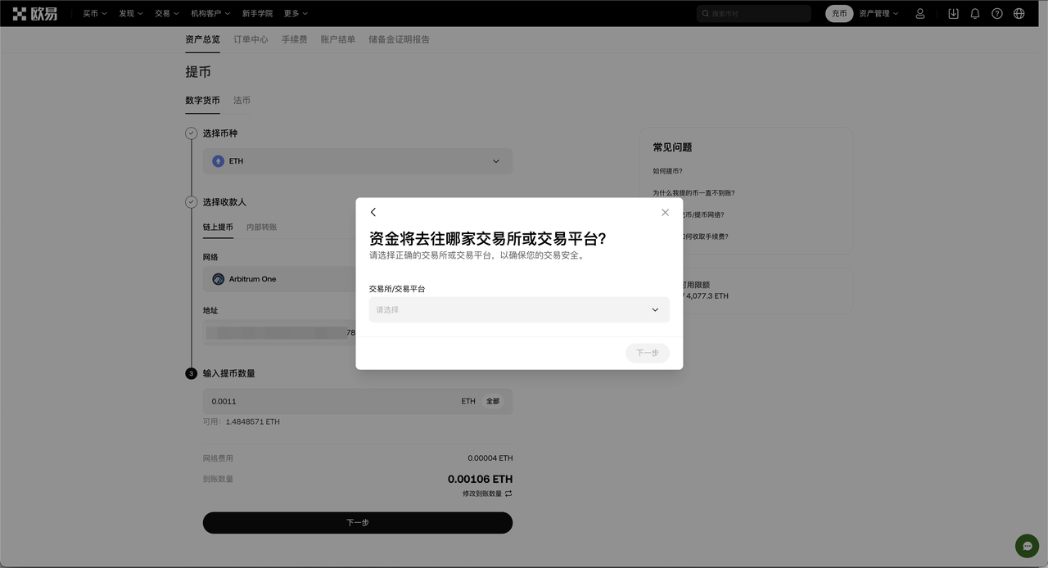Expand the 买币 menu
Image resolution: width=1048 pixels, height=568 pixels.
point(94,13)
